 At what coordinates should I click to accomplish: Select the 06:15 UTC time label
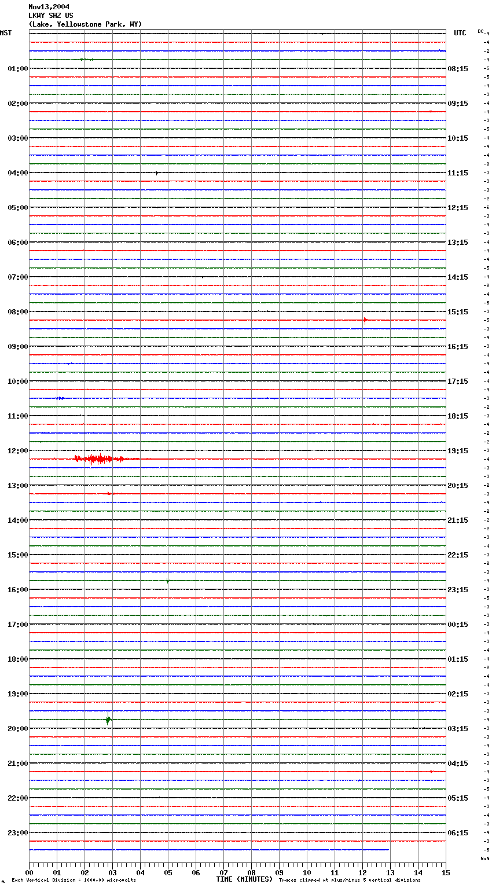click(458, 833)
